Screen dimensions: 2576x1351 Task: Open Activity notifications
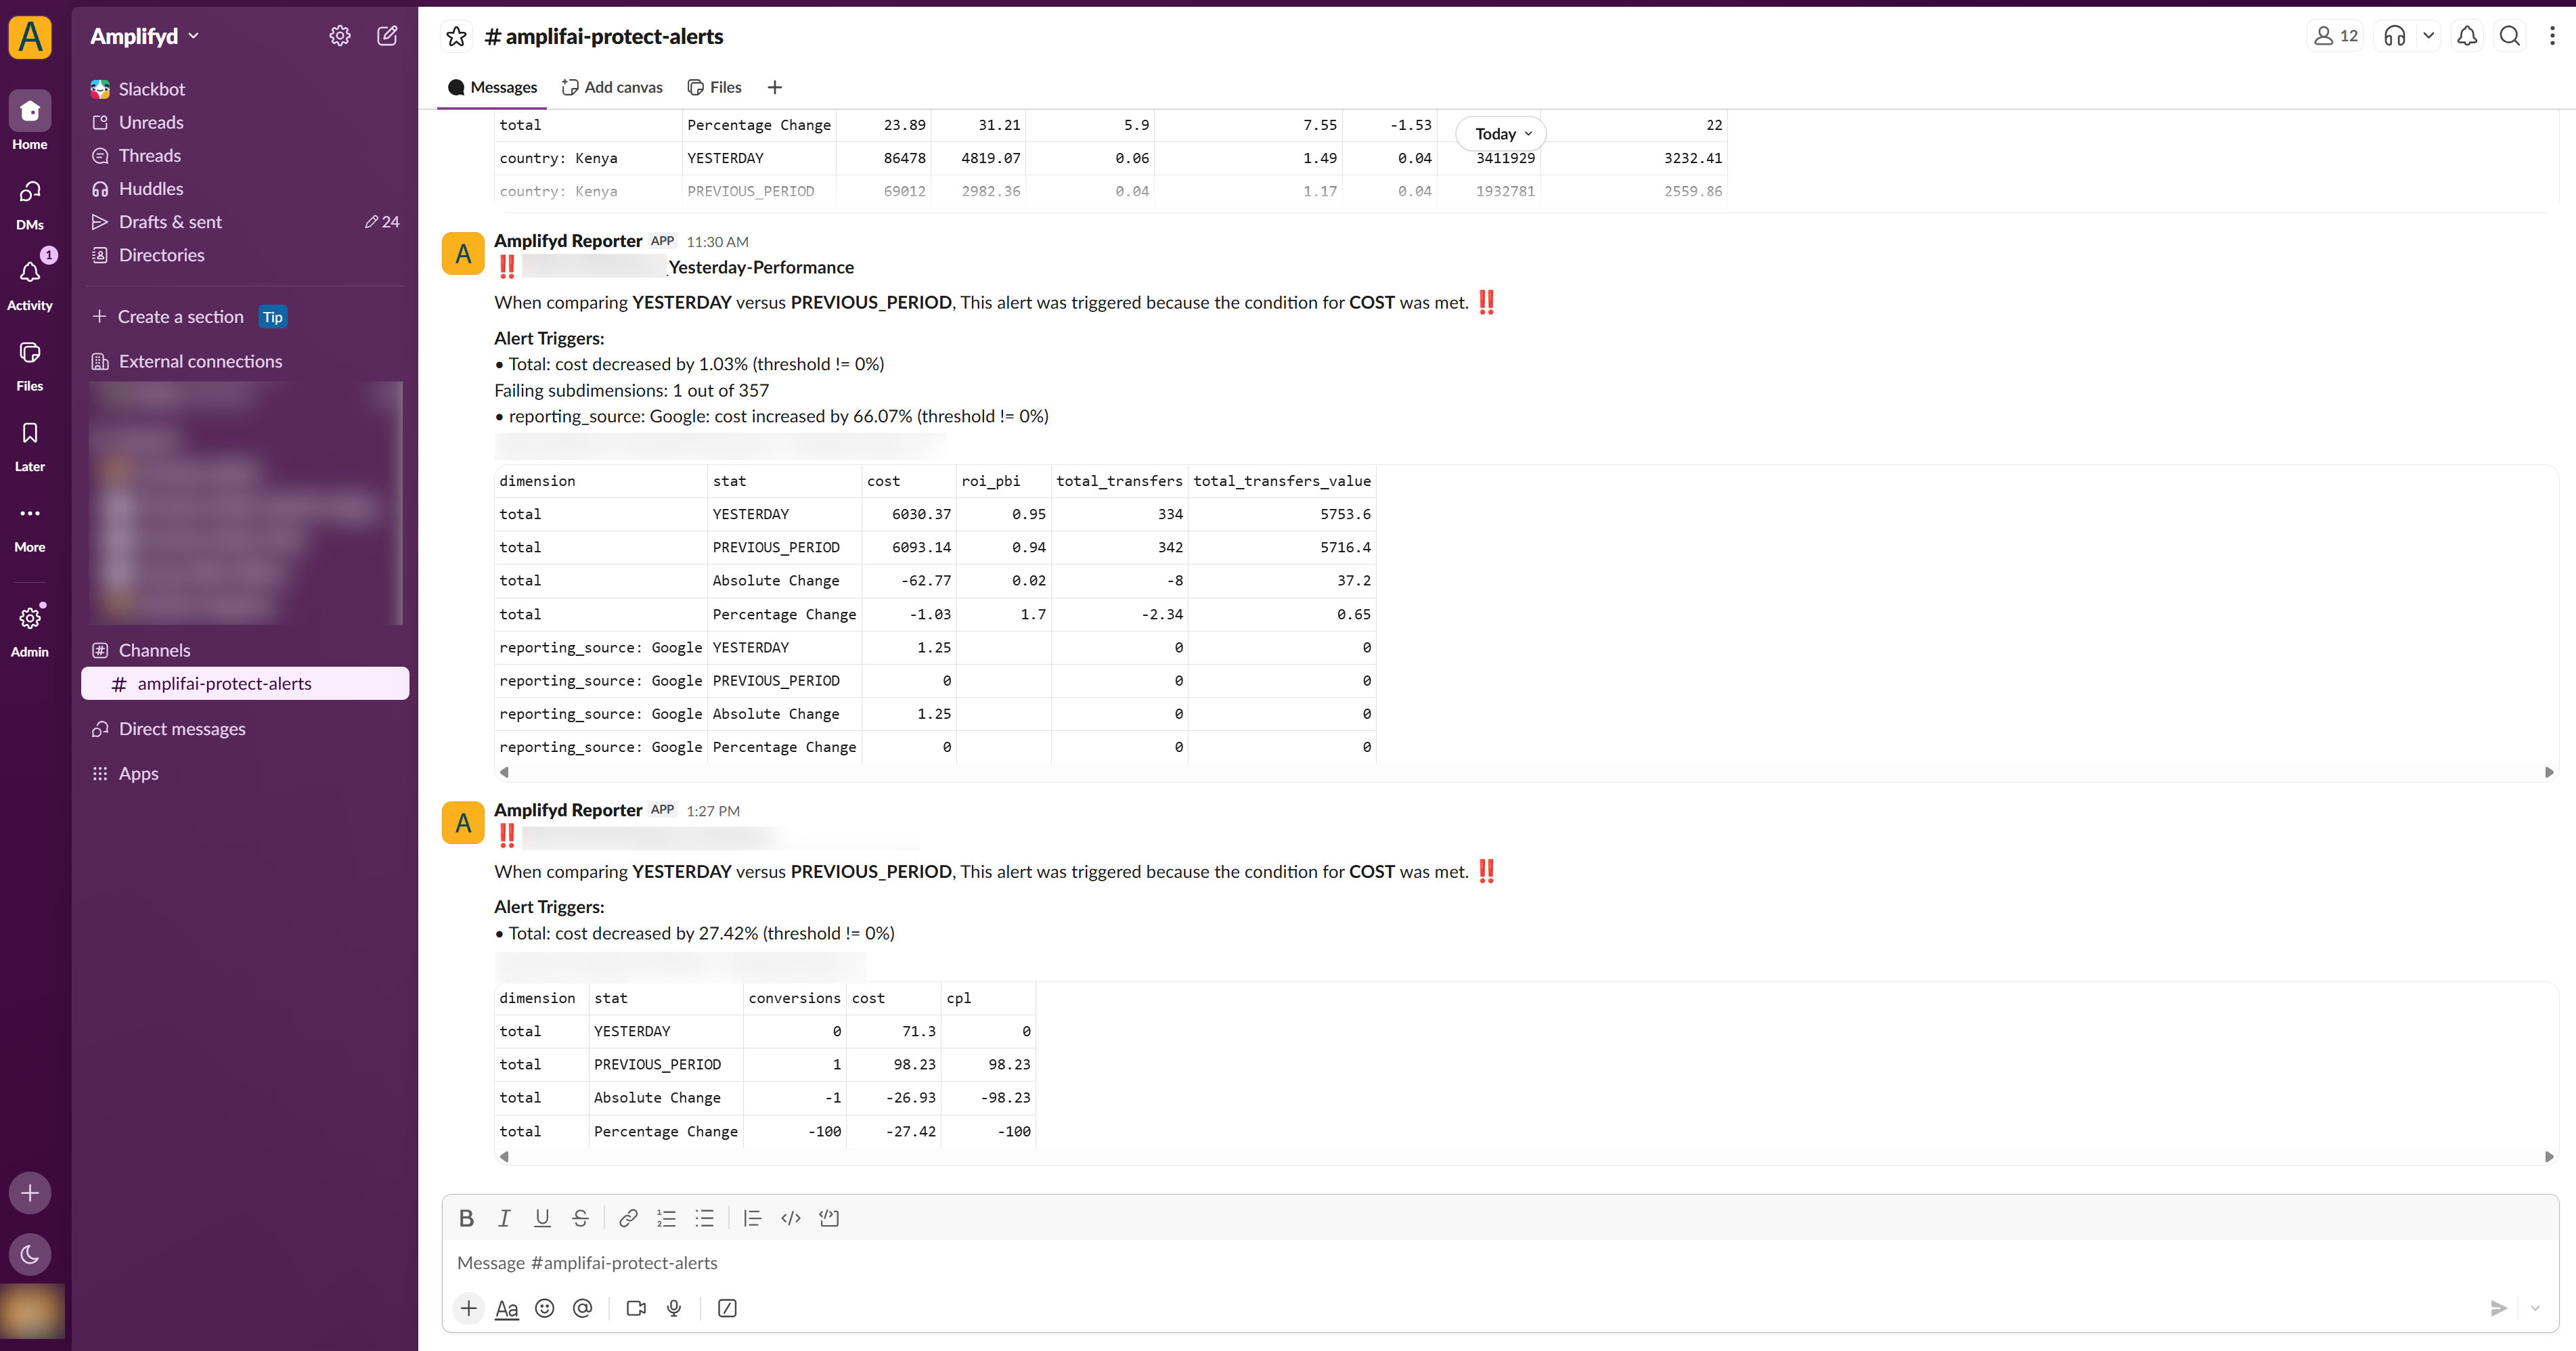tap(30, 282)
